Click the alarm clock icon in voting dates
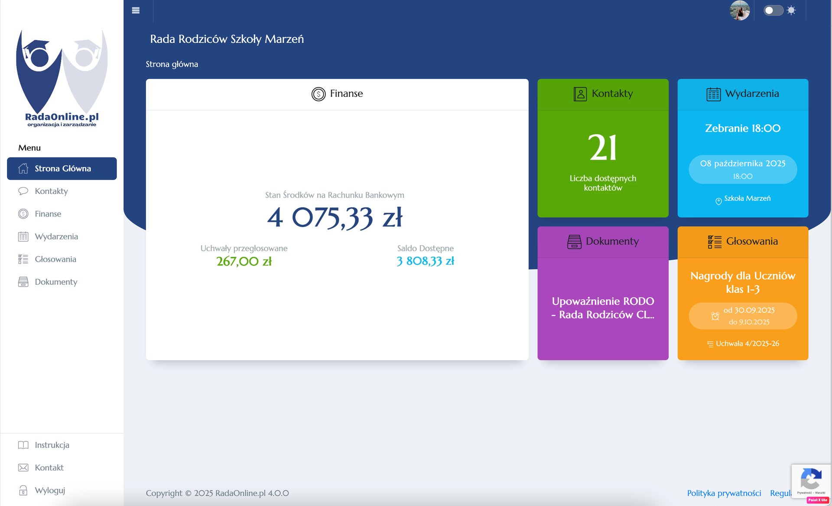The height and width of the screenshot is (506, 832). (715, 316)
